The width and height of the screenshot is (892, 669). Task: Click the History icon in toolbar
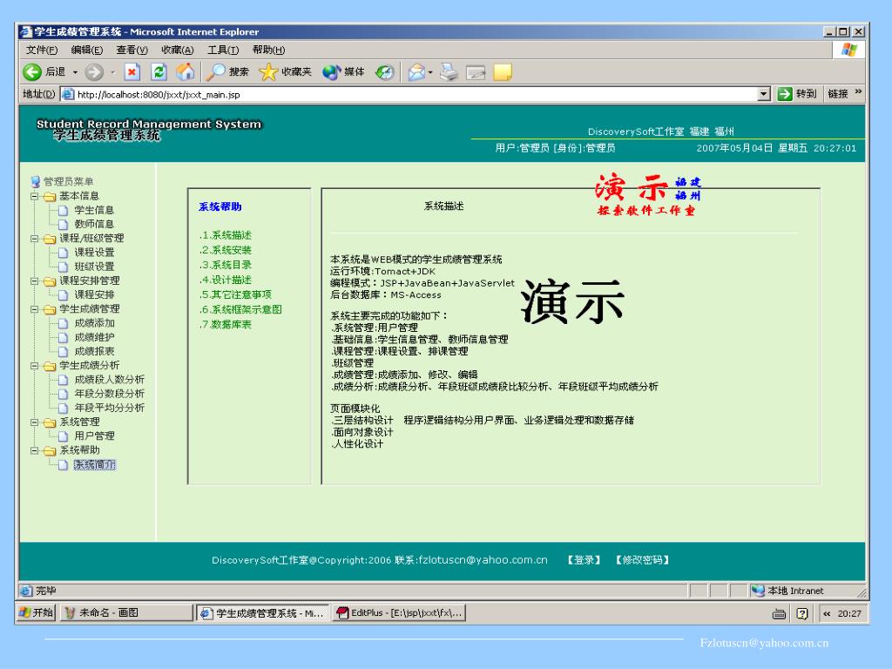(x=385, y=71)
